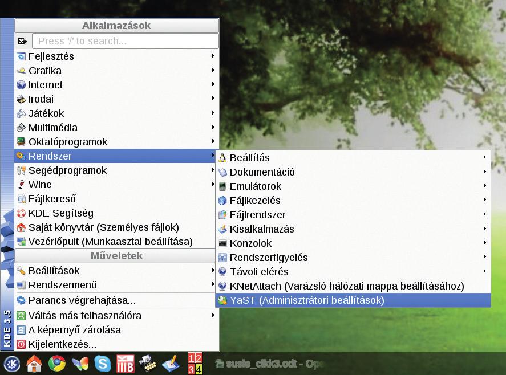Launch KNetAttach network folder wizard

[x=353, y=286]
